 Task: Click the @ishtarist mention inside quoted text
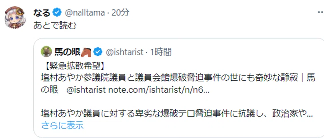[86, 90]
